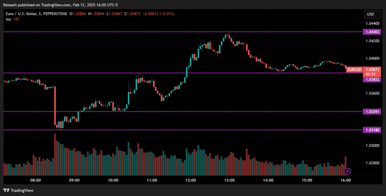This screenshot has height=196, width=386.
Task: Click the 16:00 time axis label
Action: tap(345, 181)
